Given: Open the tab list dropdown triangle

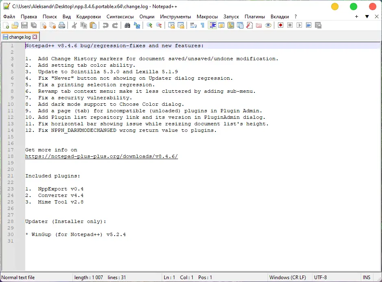Looking at the screenshot, I should coord(367,17).
